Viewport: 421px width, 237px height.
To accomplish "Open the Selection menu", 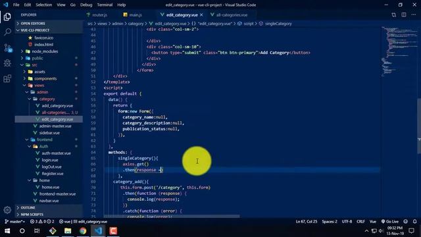I will tap(44, 5).
